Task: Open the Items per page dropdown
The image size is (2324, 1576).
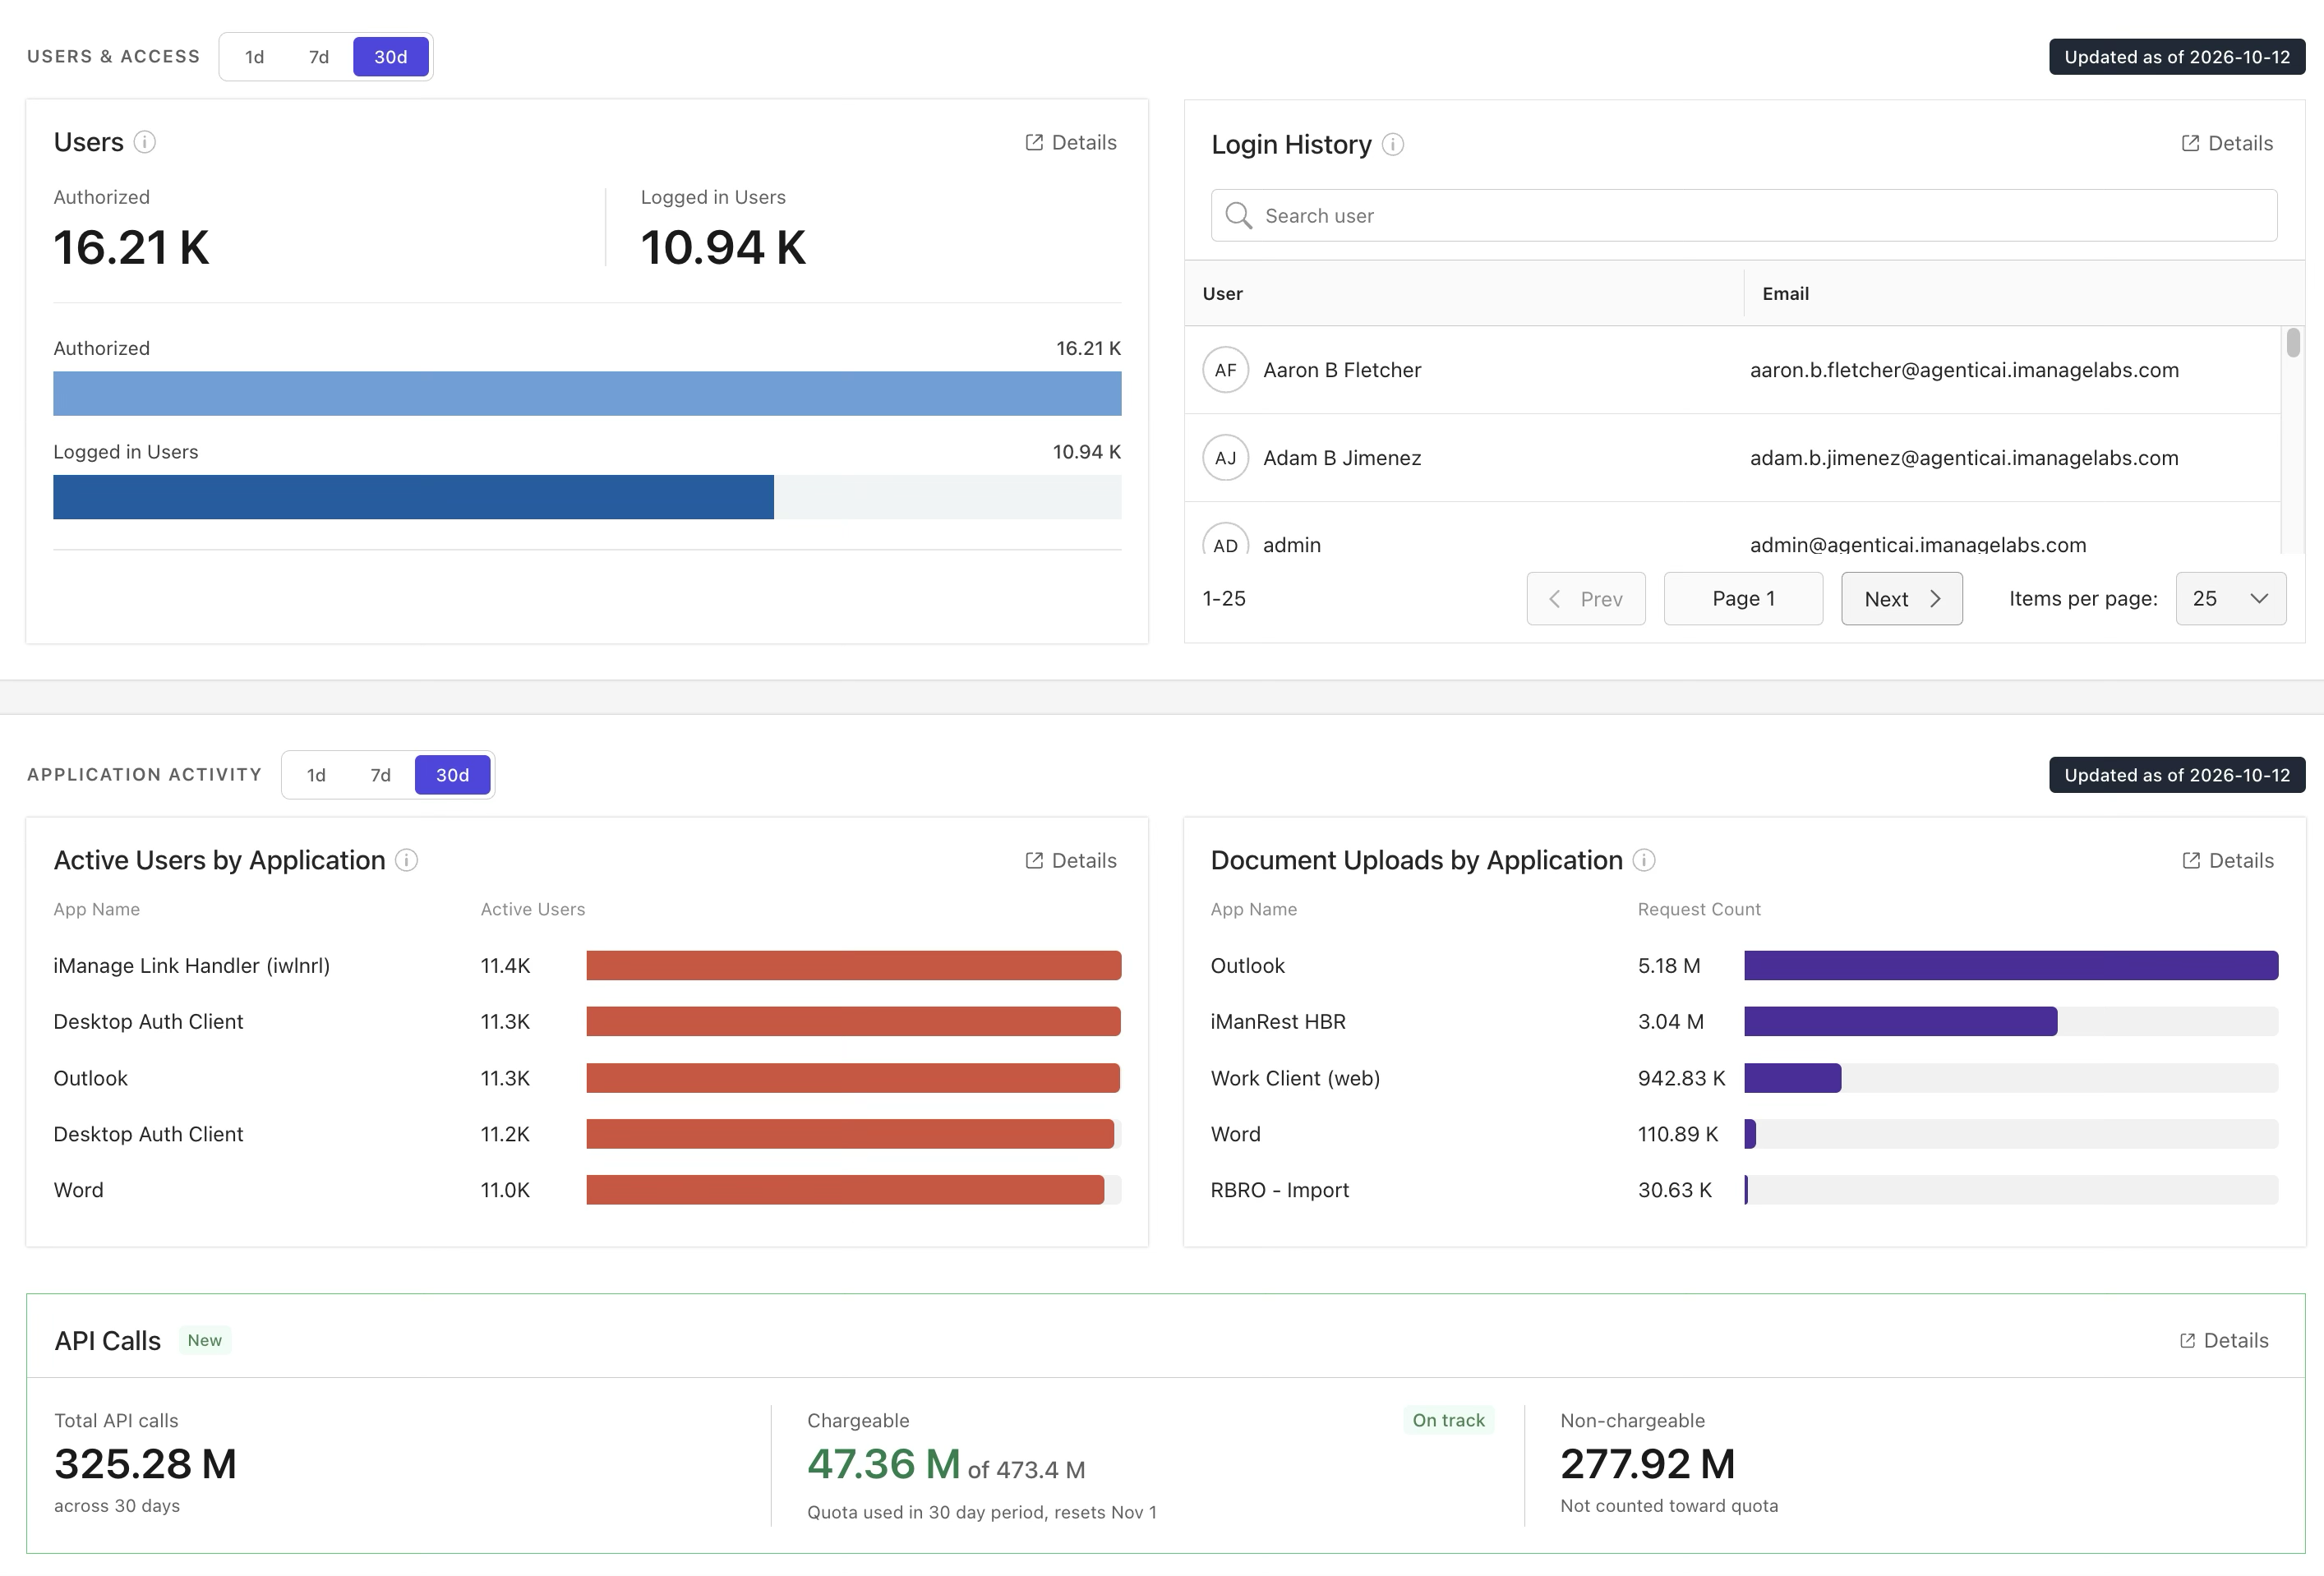Action: point(2230,599)
